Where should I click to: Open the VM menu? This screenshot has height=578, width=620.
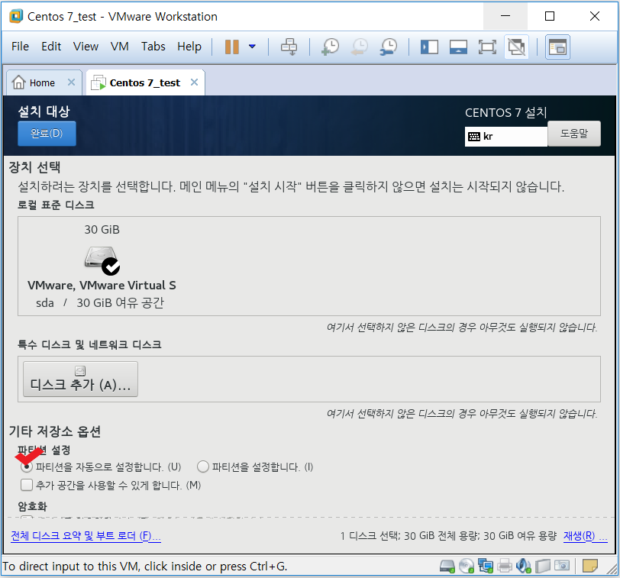pos(119,47)
